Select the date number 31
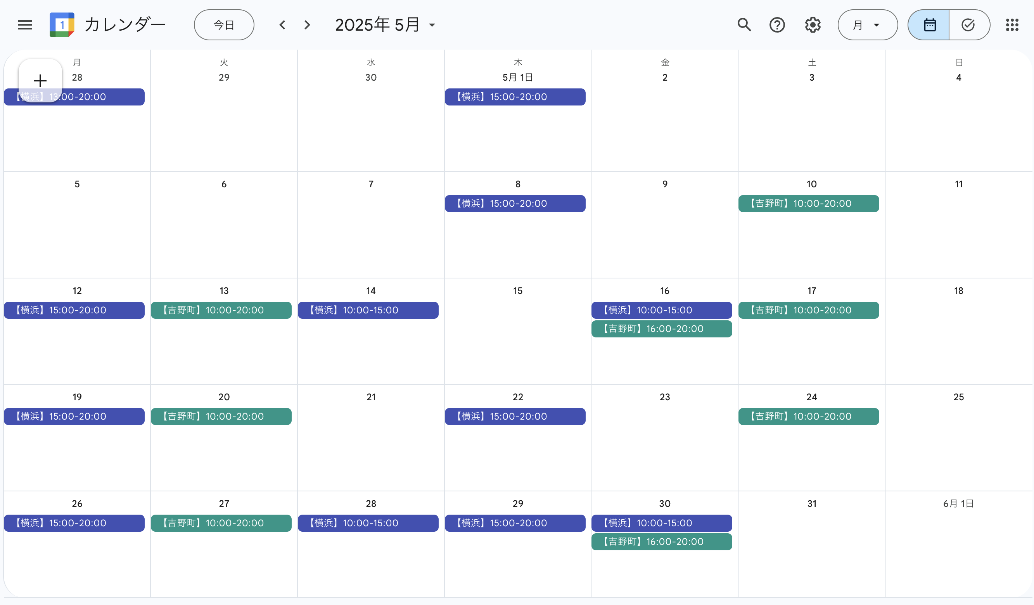Screen dimensions: 1034x605 (x=812, y=504)
